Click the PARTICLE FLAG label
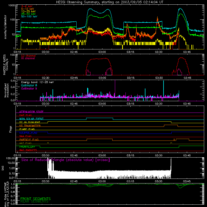207x207 pixels. pyautogui.click(x=29, y=139)
